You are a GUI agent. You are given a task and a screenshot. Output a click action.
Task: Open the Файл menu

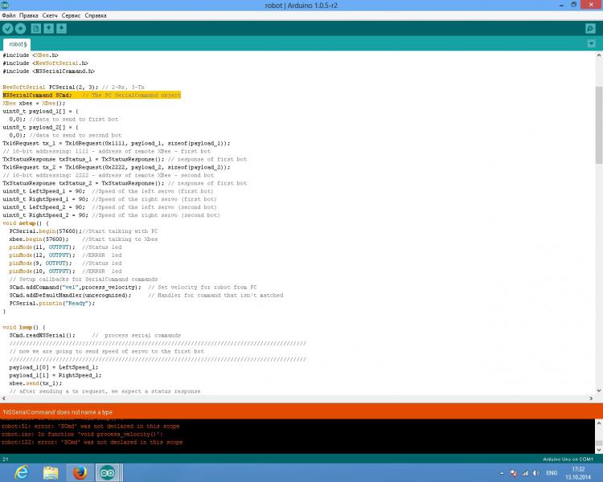9,15
